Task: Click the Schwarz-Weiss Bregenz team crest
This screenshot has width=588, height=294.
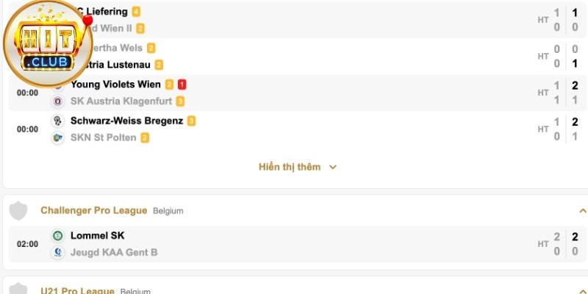Action: (x=57, y=121)
